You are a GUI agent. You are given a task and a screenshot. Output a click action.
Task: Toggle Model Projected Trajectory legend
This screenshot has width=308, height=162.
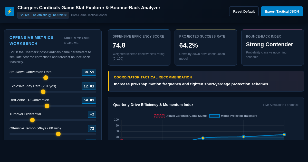click(233, 116)
